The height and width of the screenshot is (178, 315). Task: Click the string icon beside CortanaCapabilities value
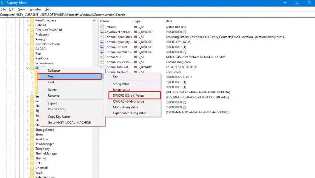click(x=102, y=37)
